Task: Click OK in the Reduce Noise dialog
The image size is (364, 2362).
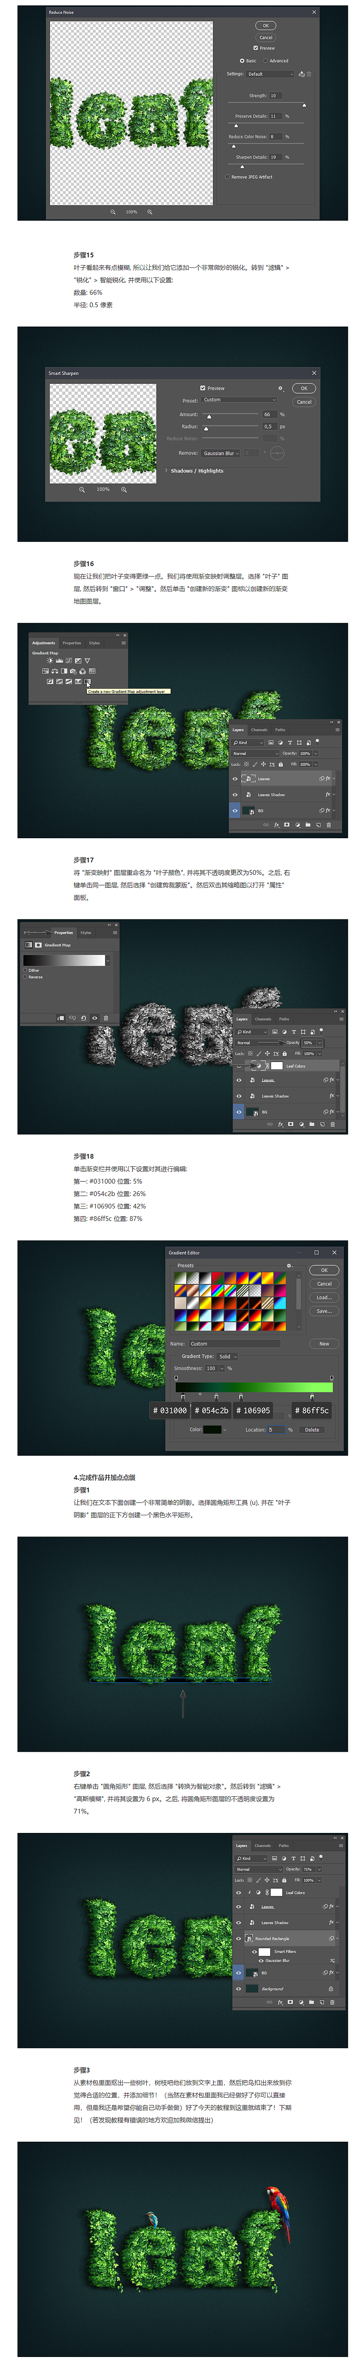Action: 266,26
